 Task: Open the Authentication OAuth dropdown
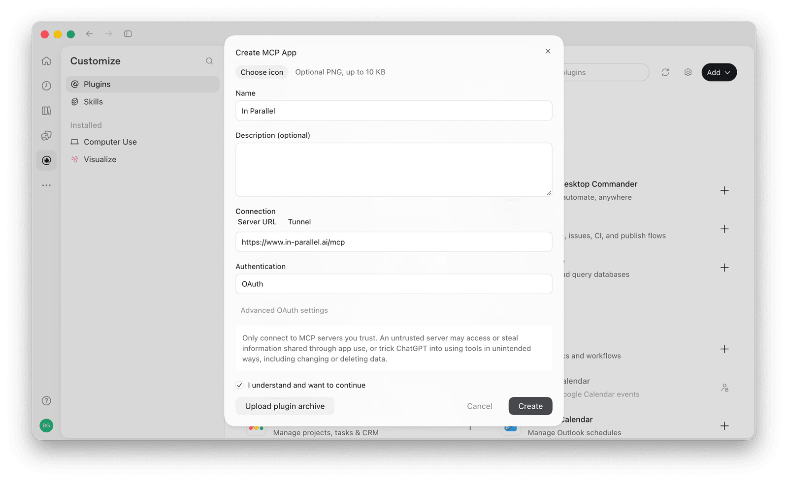click(394, 284)
